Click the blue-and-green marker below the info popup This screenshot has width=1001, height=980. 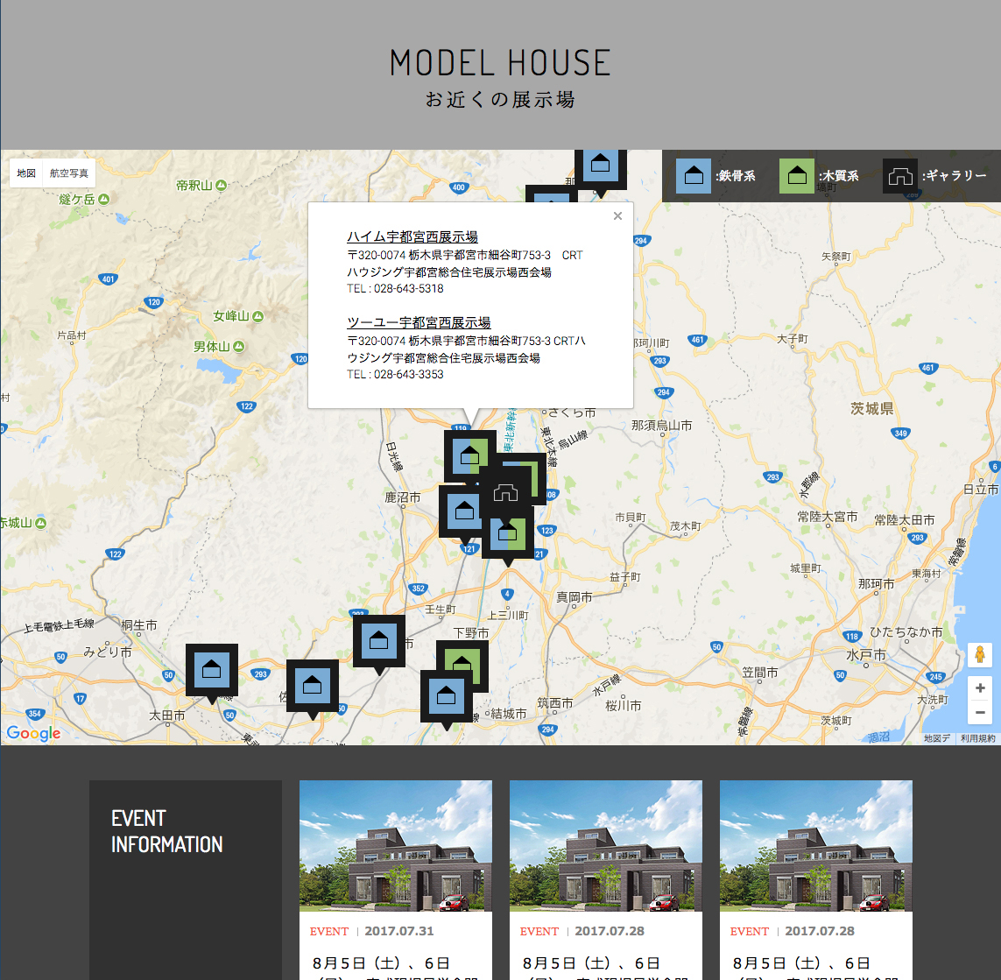coord(469,455)
